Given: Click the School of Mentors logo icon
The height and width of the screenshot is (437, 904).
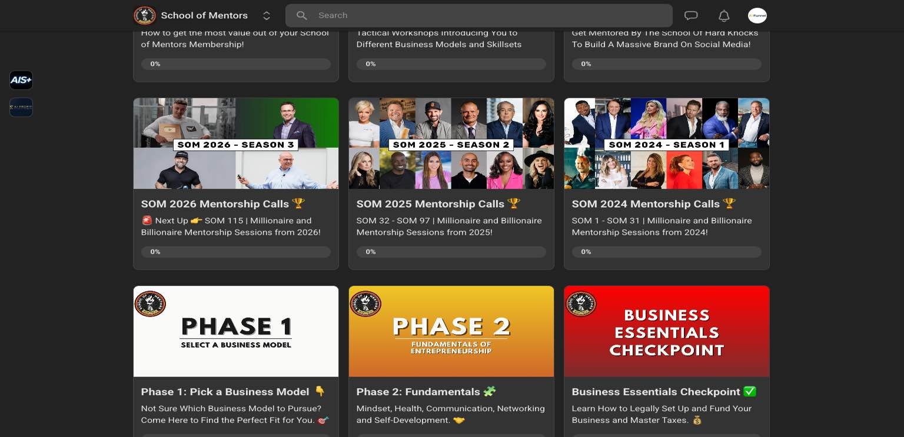Looking at the screenshot, I should [144, 15].
